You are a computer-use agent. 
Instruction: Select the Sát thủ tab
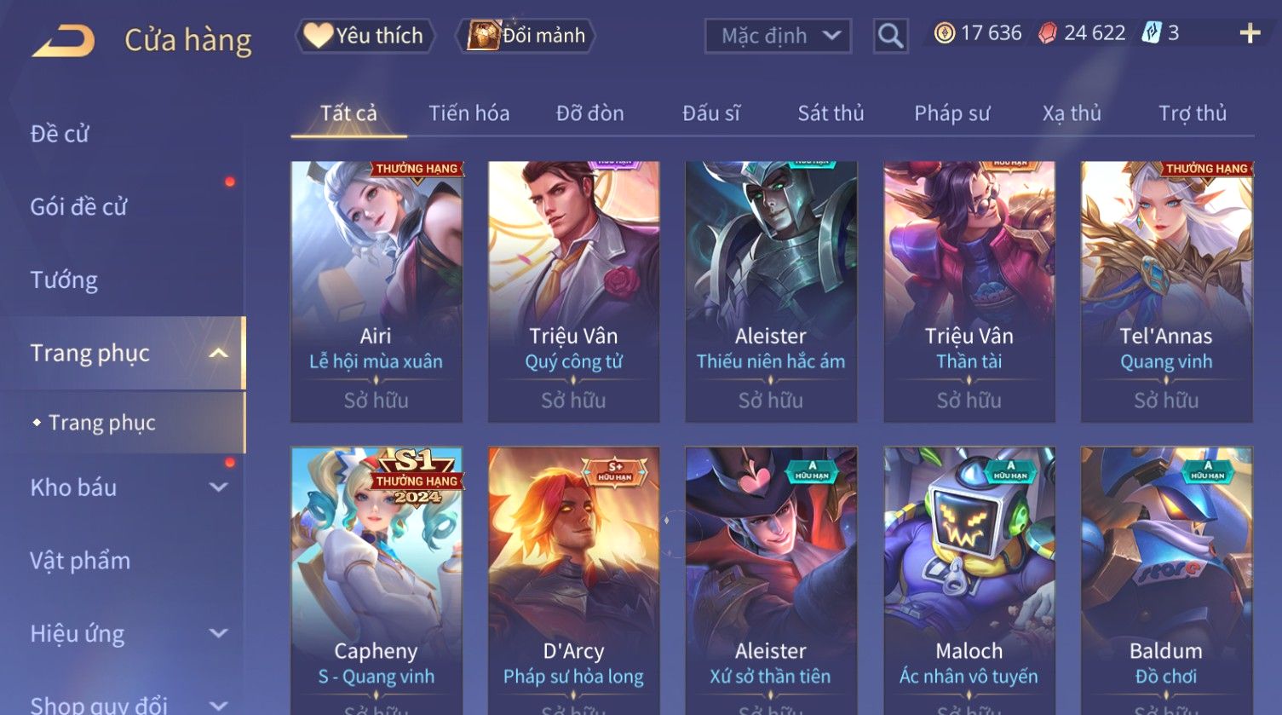tap(831, 113)
